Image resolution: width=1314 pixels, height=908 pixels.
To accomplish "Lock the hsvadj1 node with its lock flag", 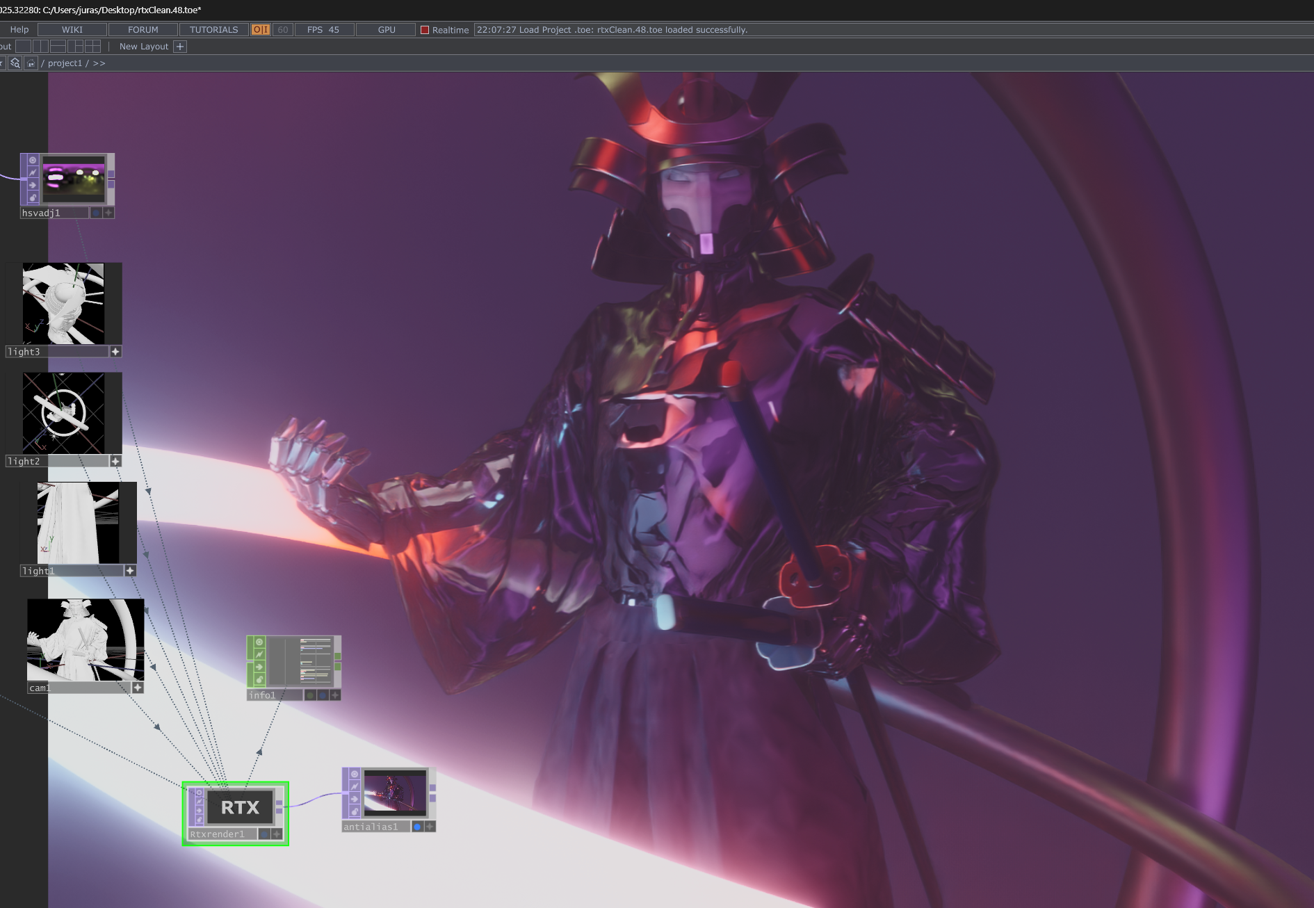I will 33,197.
